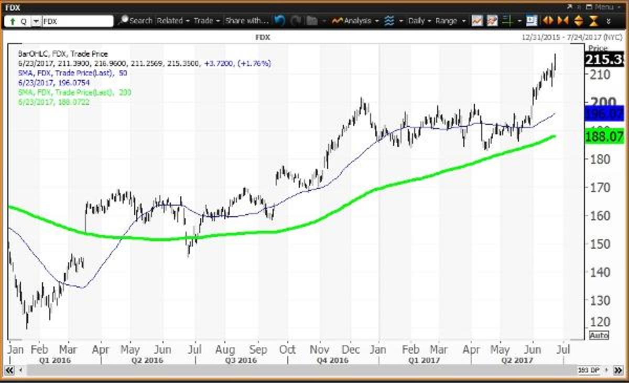Image resolution: width=629 pixels, height=383 pixels.
Task: Open the Trade menu
Action: [x=204, y=20]
